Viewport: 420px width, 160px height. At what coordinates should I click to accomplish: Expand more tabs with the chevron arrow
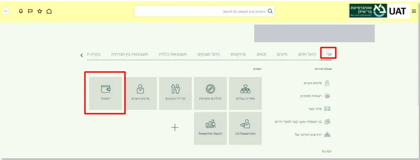tap(81, 55)
